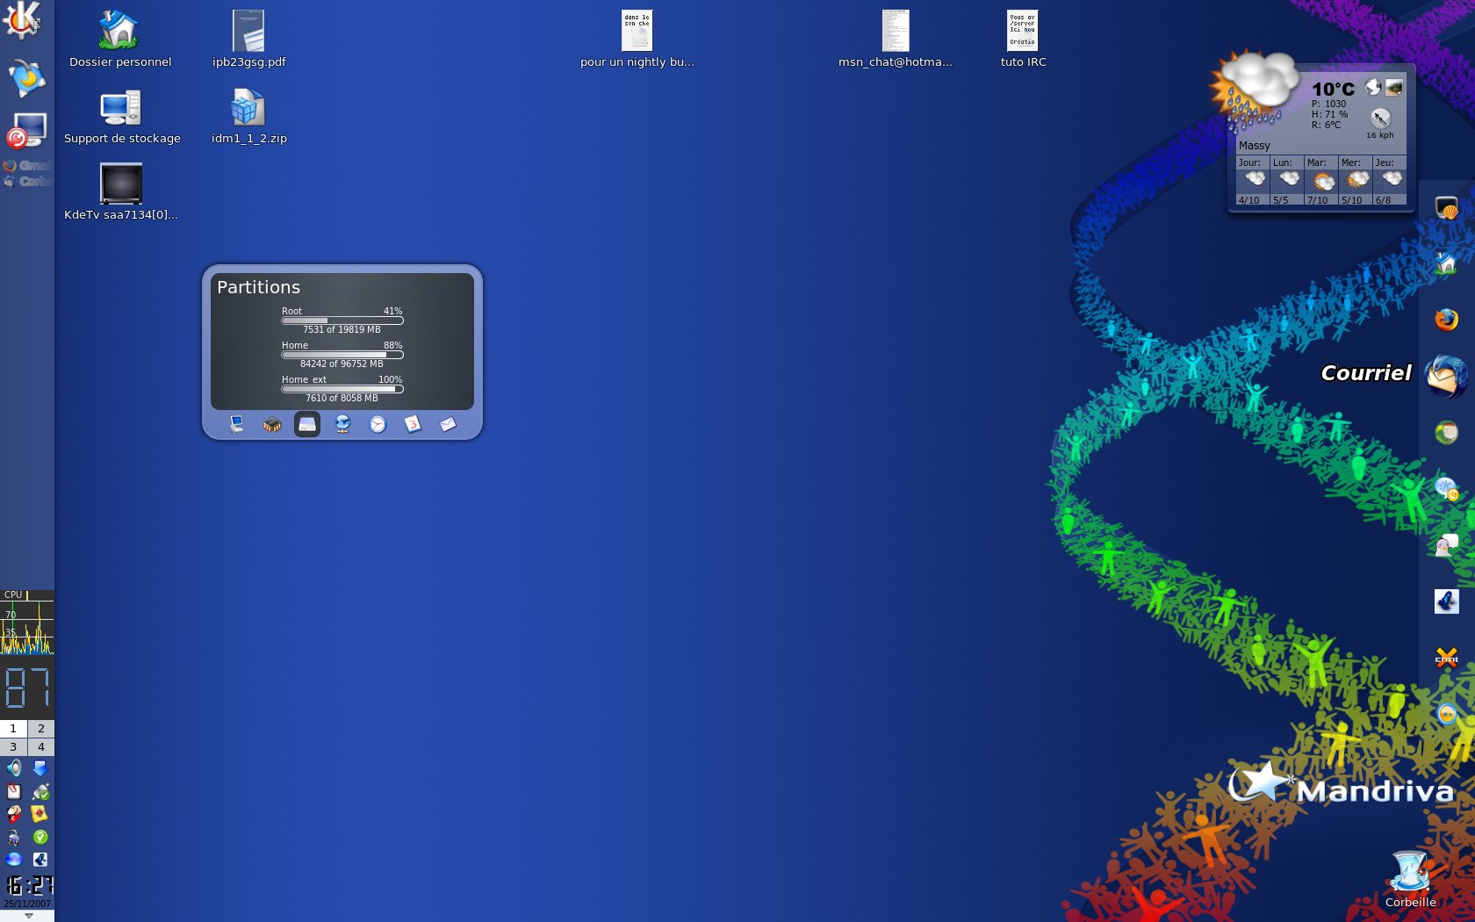1475x922 pixels.
Task: Switch to the network globe view
Action: click(x=342, y=425)
